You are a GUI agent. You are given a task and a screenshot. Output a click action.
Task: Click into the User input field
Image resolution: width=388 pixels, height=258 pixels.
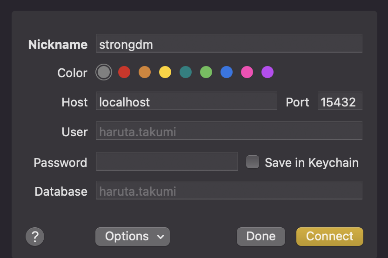229,131
